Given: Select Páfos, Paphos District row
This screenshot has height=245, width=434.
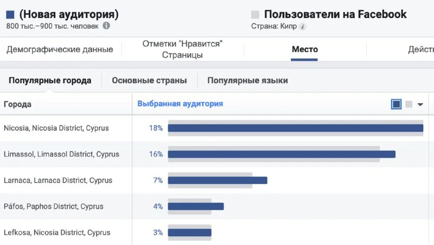Looking at the screenshot, I should pyautogui.click(x=53, y=206).
